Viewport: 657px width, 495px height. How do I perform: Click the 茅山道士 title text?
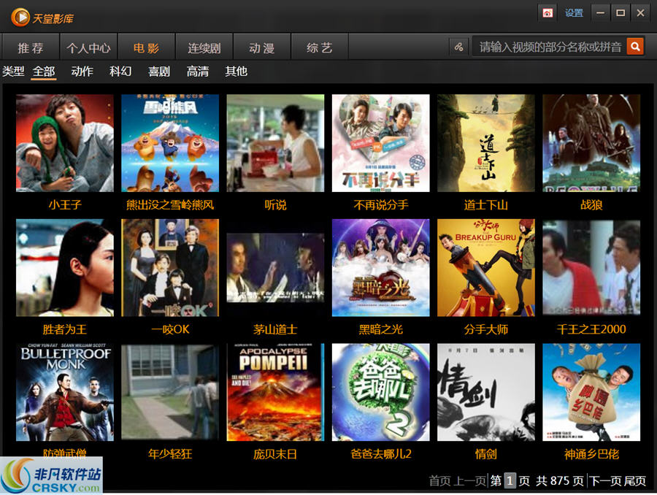pyautogui.click(x=275, y=329)
